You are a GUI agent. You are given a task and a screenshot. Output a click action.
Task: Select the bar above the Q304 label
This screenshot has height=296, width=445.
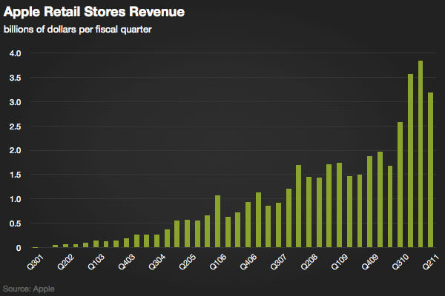[x=156, y=240]
